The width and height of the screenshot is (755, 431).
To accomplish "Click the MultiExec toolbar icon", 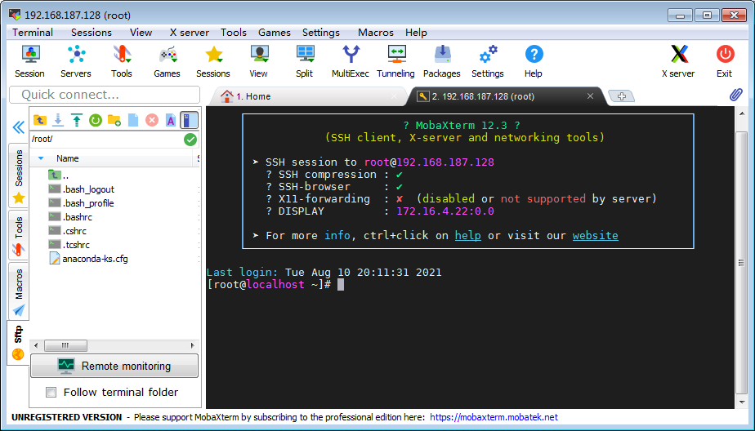I will [x=350, y=61].
